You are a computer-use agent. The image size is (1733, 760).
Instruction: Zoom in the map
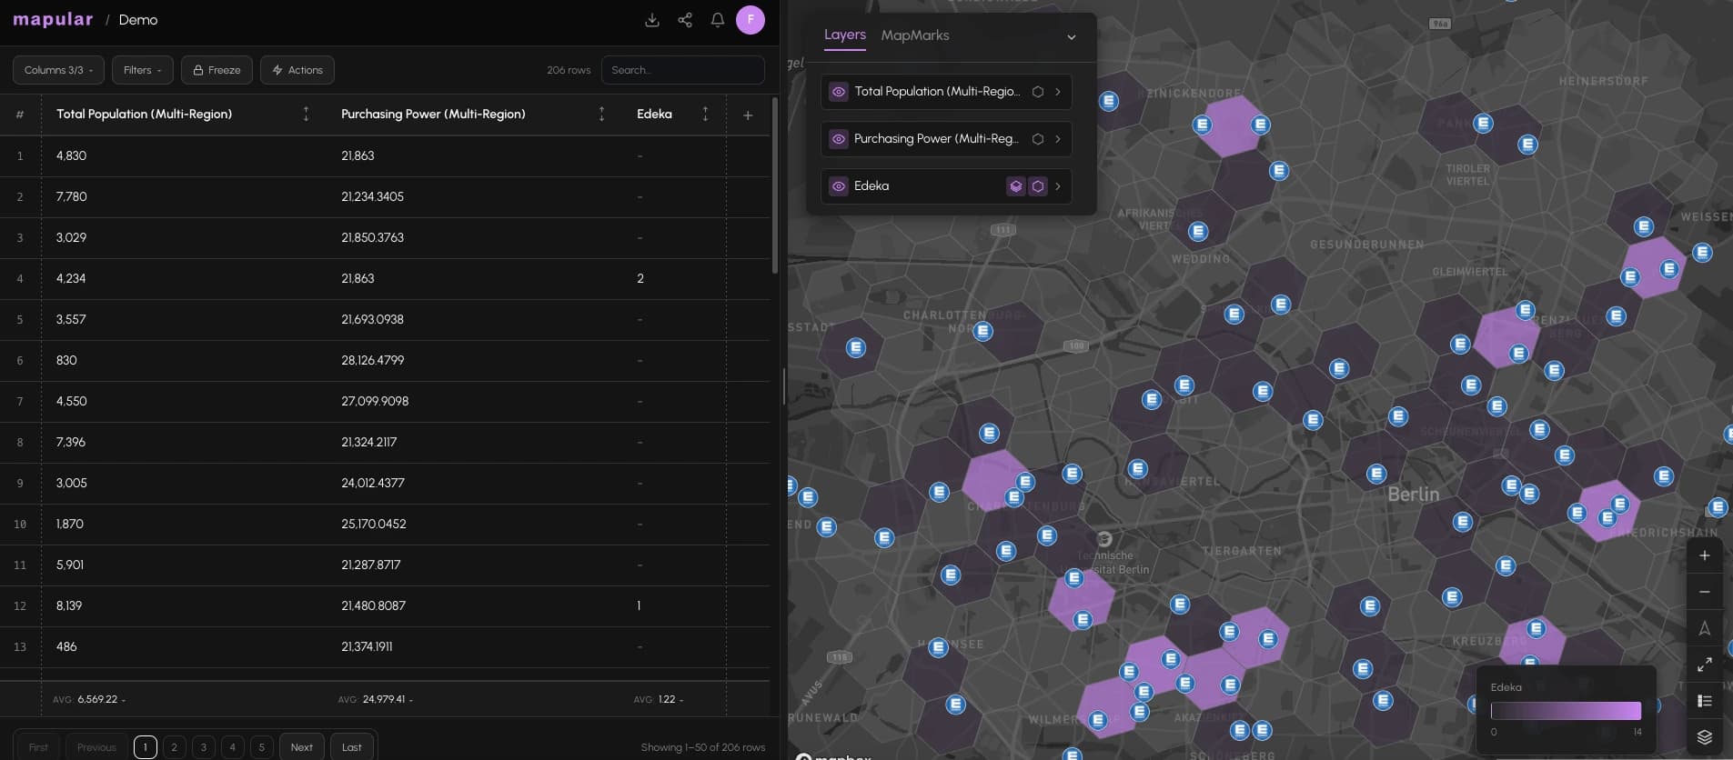point(1705,555)
